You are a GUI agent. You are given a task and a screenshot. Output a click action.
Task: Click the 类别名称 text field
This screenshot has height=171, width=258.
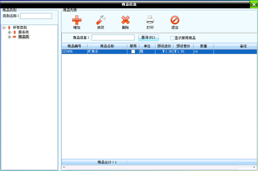(36, 16)
